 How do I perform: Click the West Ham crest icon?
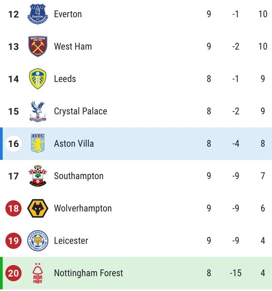coord(38,47)
